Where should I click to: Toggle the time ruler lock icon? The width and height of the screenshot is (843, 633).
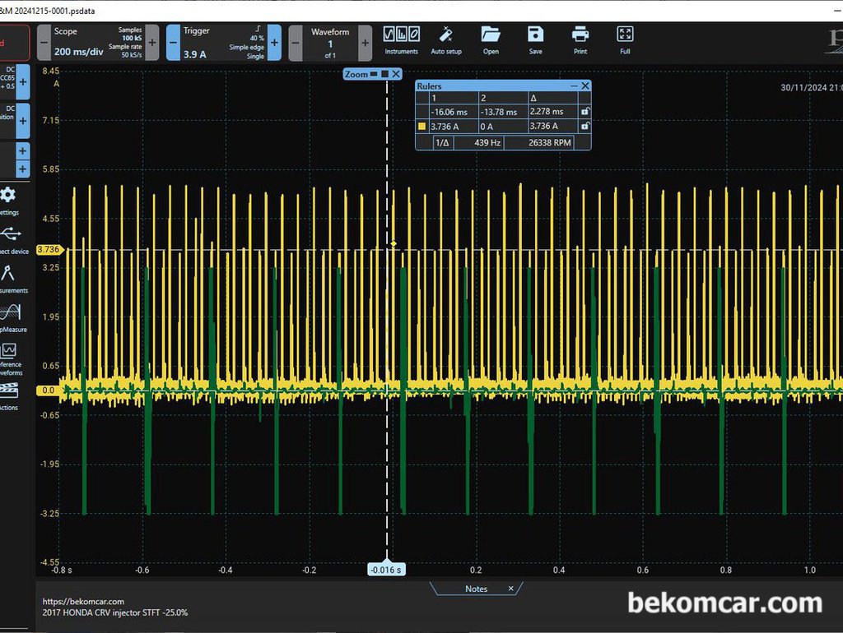pos(585,112)
